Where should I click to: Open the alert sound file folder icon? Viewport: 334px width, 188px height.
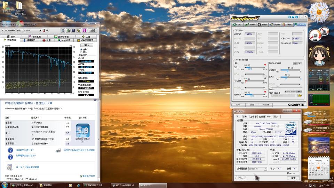300,95
